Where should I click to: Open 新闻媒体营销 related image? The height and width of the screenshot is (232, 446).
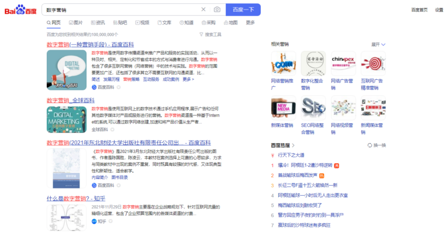point(373,108)
